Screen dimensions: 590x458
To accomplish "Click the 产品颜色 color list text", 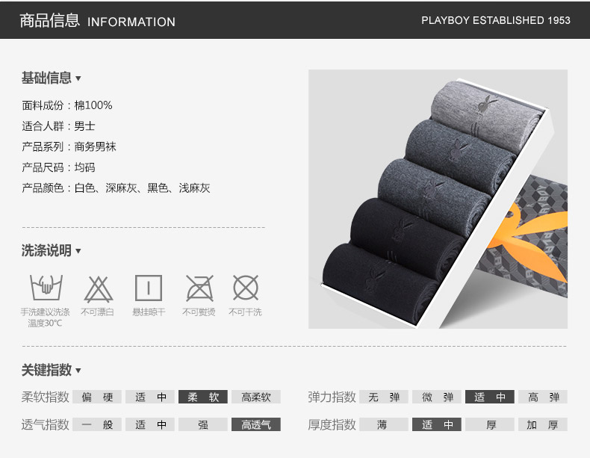I will coord(116,188).
